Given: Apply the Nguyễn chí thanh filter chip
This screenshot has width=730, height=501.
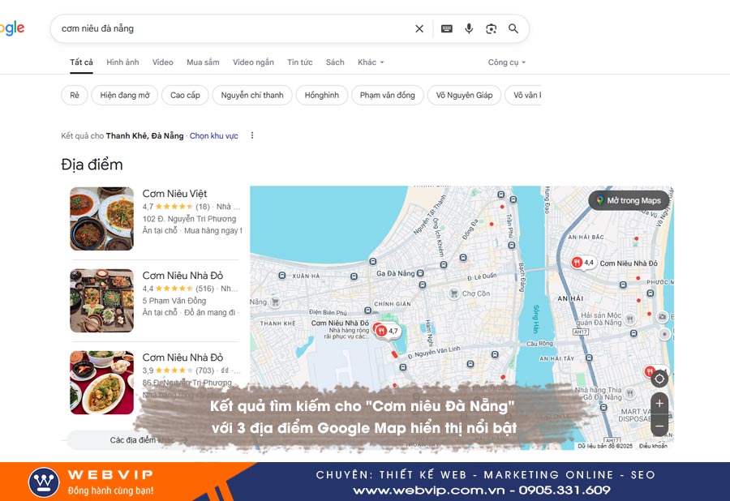Looking at the screenshot, I should point(252,96).
